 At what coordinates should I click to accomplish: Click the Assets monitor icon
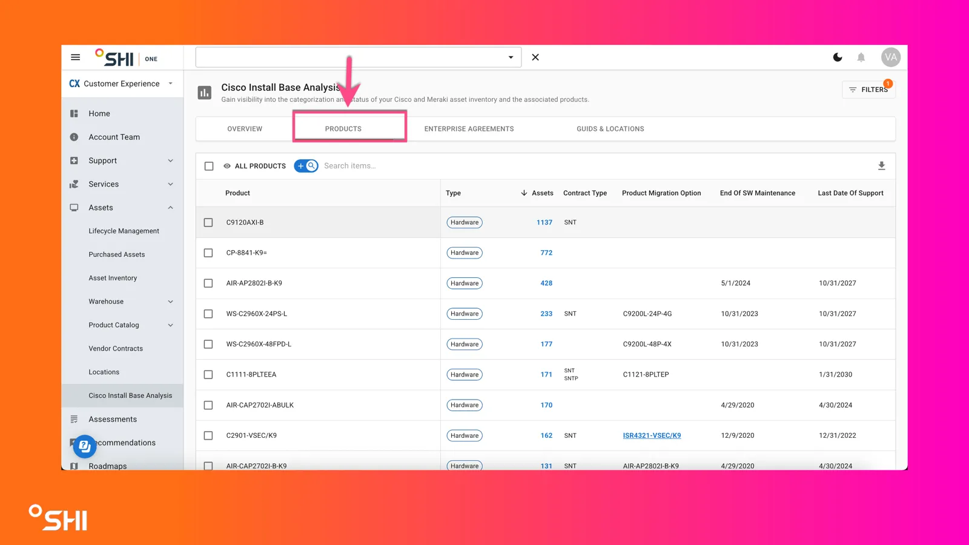coord(74,208)
